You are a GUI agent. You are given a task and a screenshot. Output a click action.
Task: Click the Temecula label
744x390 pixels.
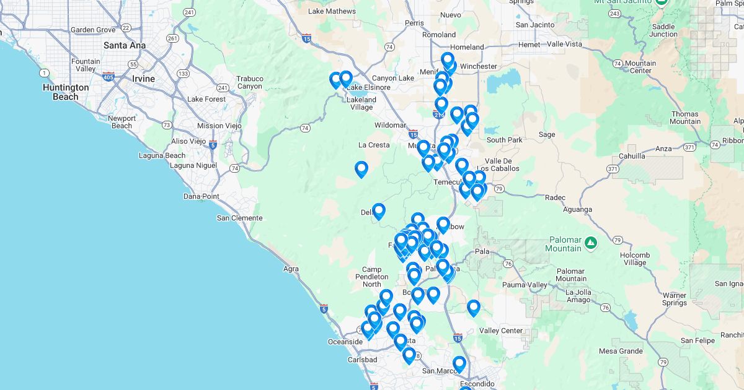(x=449, y=182)
